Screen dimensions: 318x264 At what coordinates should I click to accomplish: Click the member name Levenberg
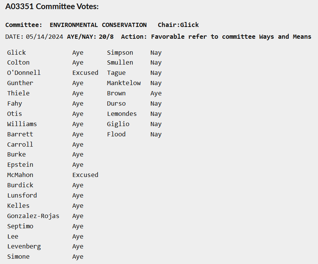(x=24, y=247)
